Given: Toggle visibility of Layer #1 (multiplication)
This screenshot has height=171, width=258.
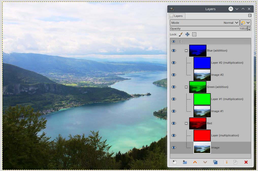Looking at the screenshot, I should (x=174, y=99).
